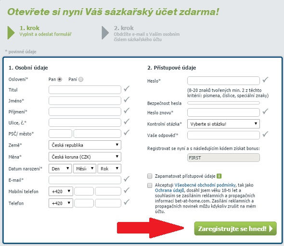284x246 pixels.
Task: Open the Kontrolní otázka dropdown
Action: click(x=223, y=124)
